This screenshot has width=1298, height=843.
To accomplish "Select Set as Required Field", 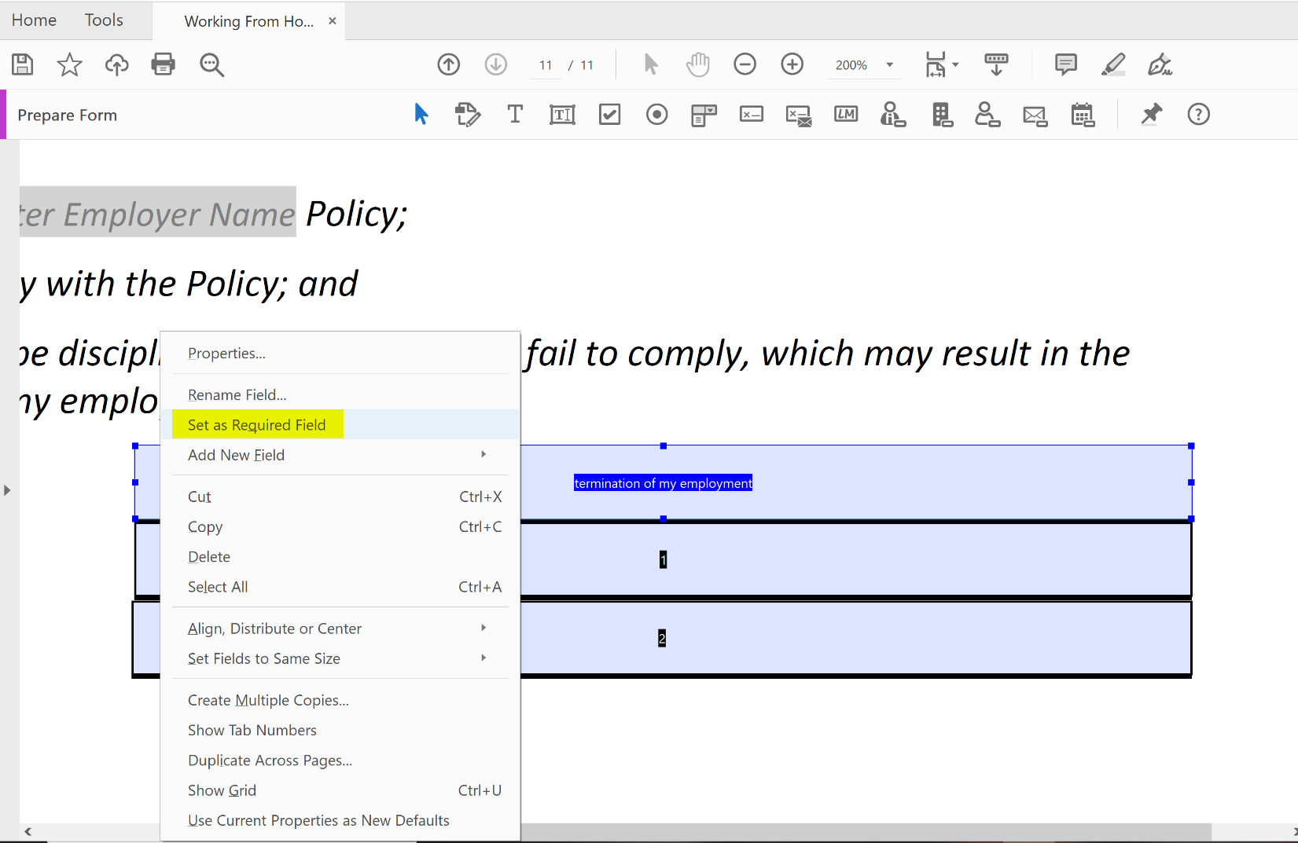I will [340, 425].
